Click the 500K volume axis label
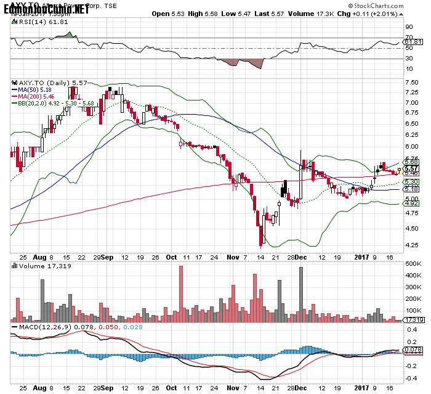Screen dimensions: 431x394 414,264
